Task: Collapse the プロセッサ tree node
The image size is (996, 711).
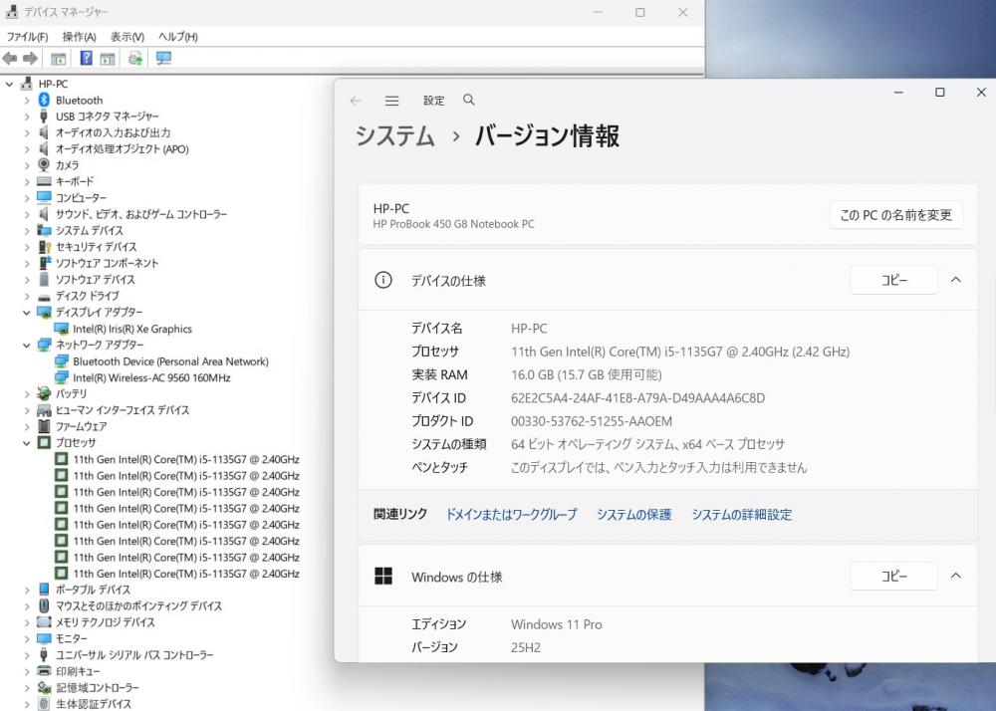Action: pos(27,443)
